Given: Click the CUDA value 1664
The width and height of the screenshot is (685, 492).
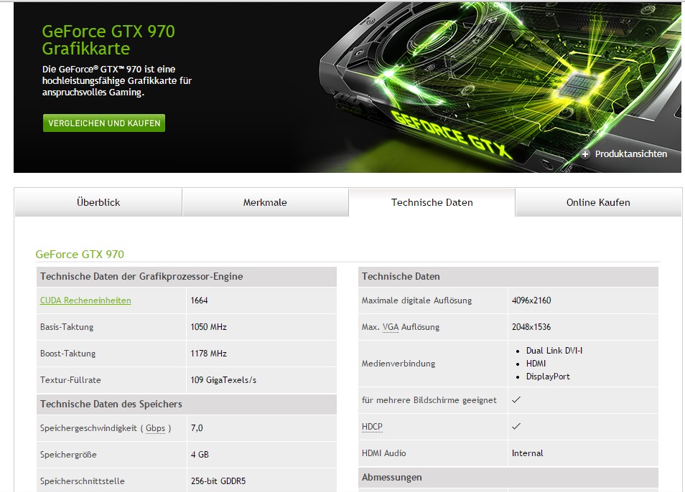Looking at the screenshot, I should [x=199, y=301].
